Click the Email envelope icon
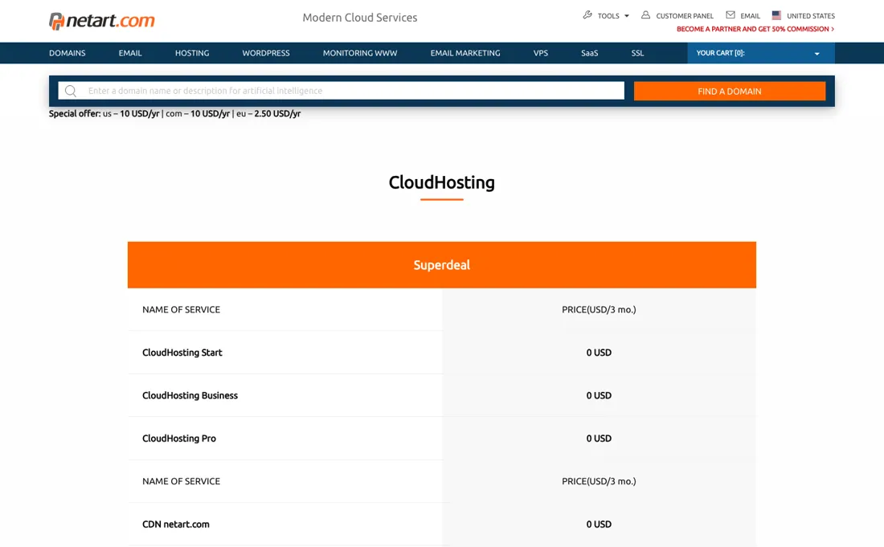Viewport: 884px width, 547px height. click(x=730, y=15)
